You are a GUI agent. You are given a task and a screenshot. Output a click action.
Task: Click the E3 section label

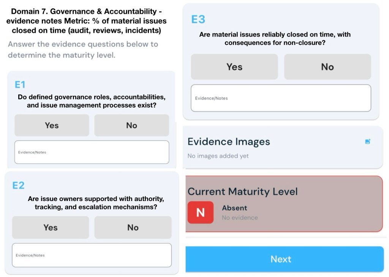click(198, 19)
